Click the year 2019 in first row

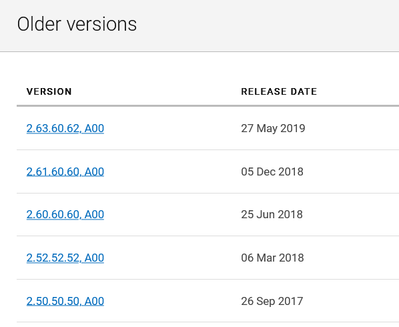pyautogui.click(x=293, y=128)
